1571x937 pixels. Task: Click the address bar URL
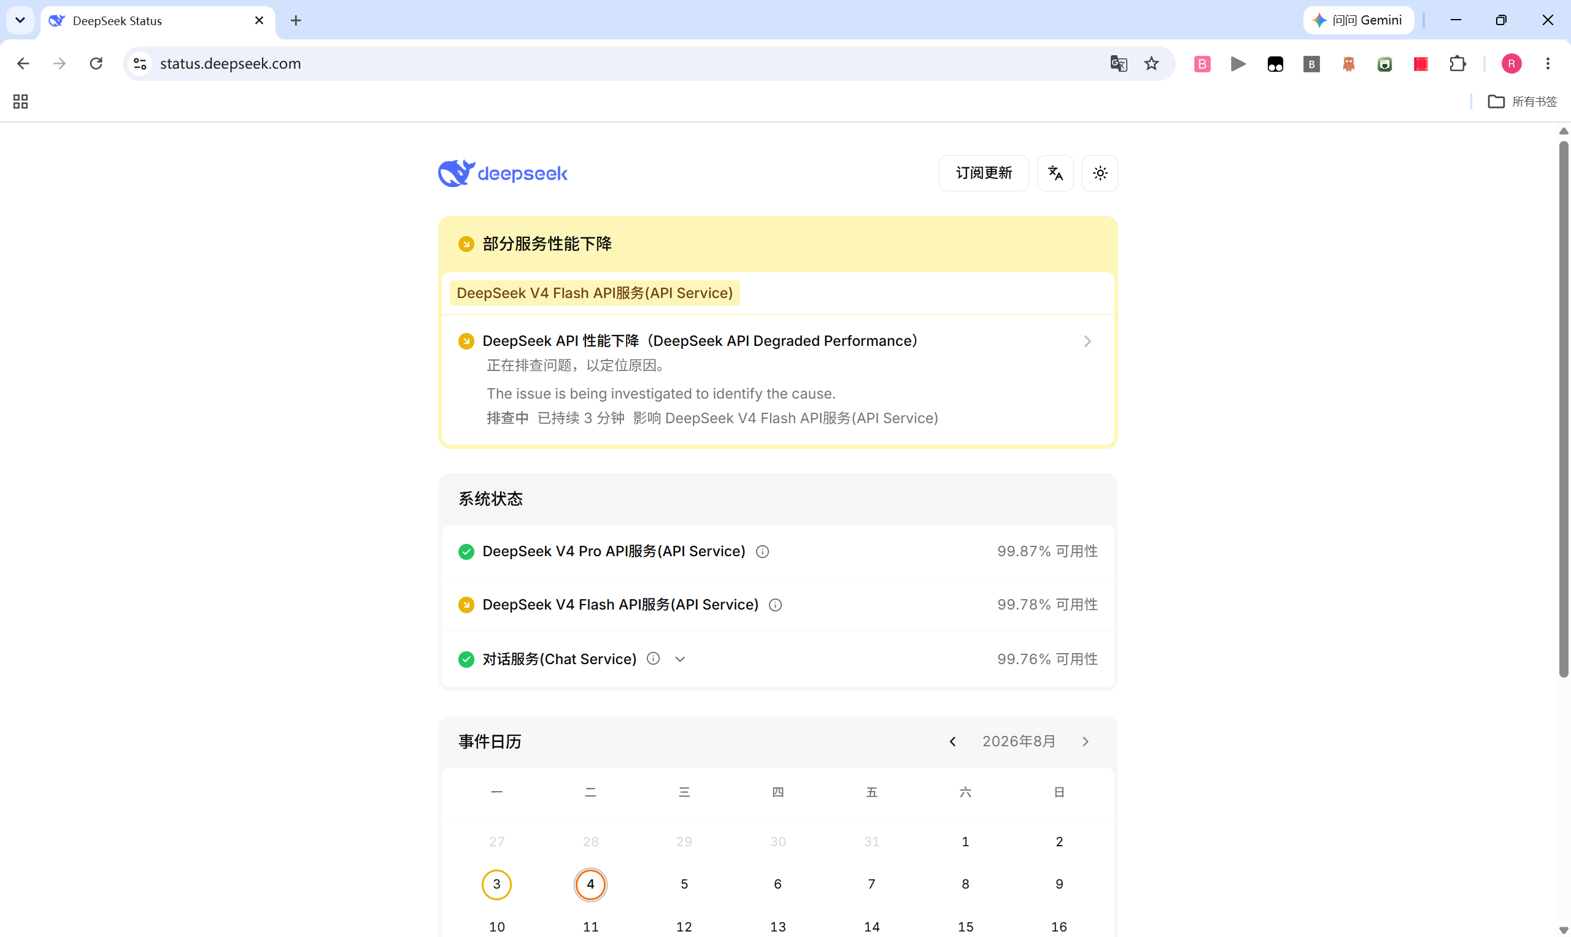[x=230, y=64]
